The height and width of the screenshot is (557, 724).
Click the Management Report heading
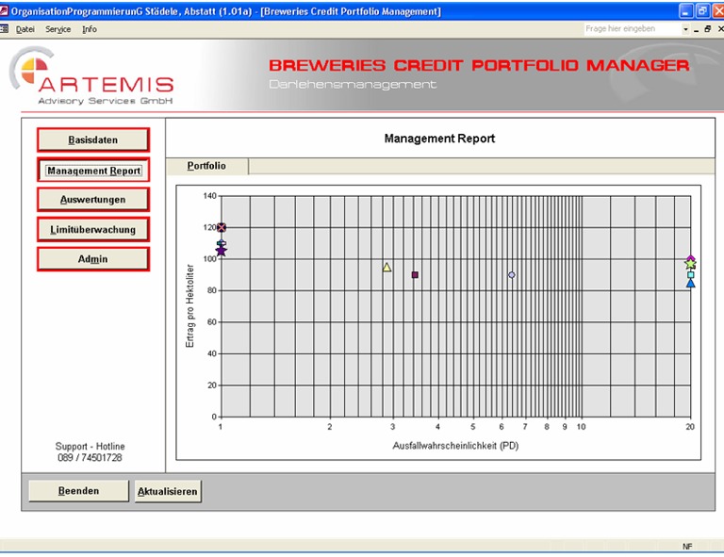pyautogui.click(x=439, y=139)
